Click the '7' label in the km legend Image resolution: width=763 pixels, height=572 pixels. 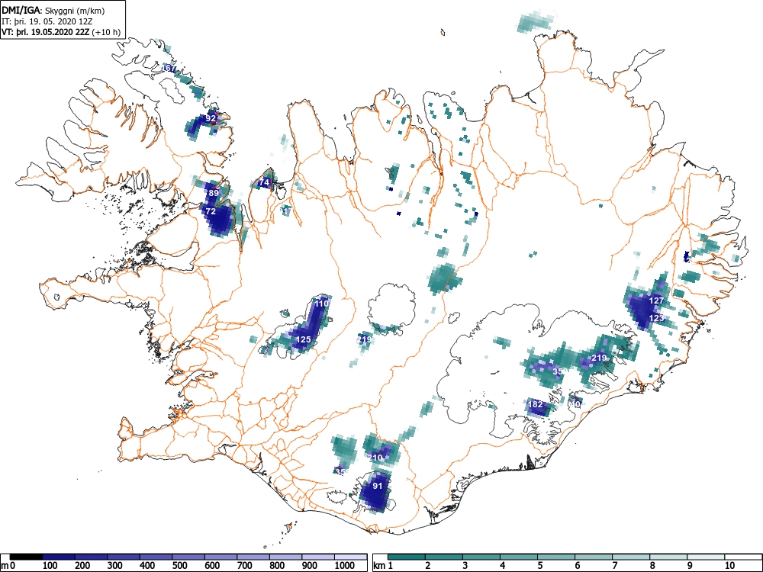click(x=615, y=565)
